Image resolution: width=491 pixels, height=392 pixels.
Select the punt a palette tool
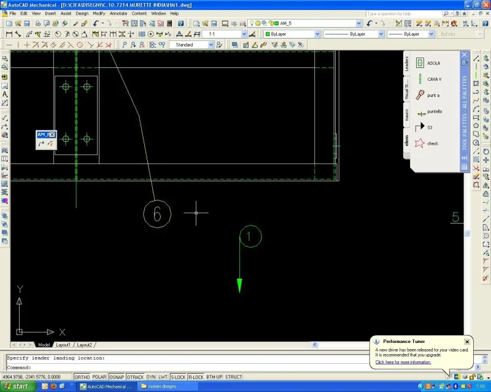tap(427, 95)
